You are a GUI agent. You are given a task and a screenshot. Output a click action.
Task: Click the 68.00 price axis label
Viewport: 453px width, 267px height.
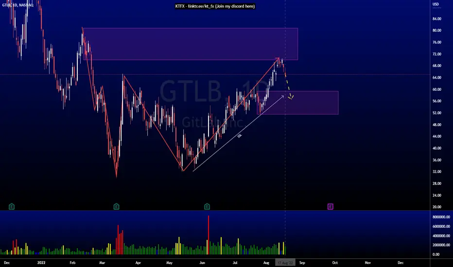pos(437,66)
